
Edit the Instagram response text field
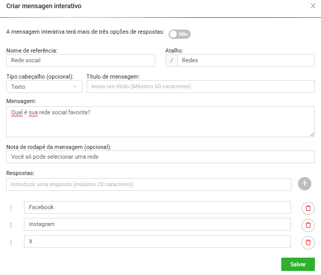coord(157,224)
